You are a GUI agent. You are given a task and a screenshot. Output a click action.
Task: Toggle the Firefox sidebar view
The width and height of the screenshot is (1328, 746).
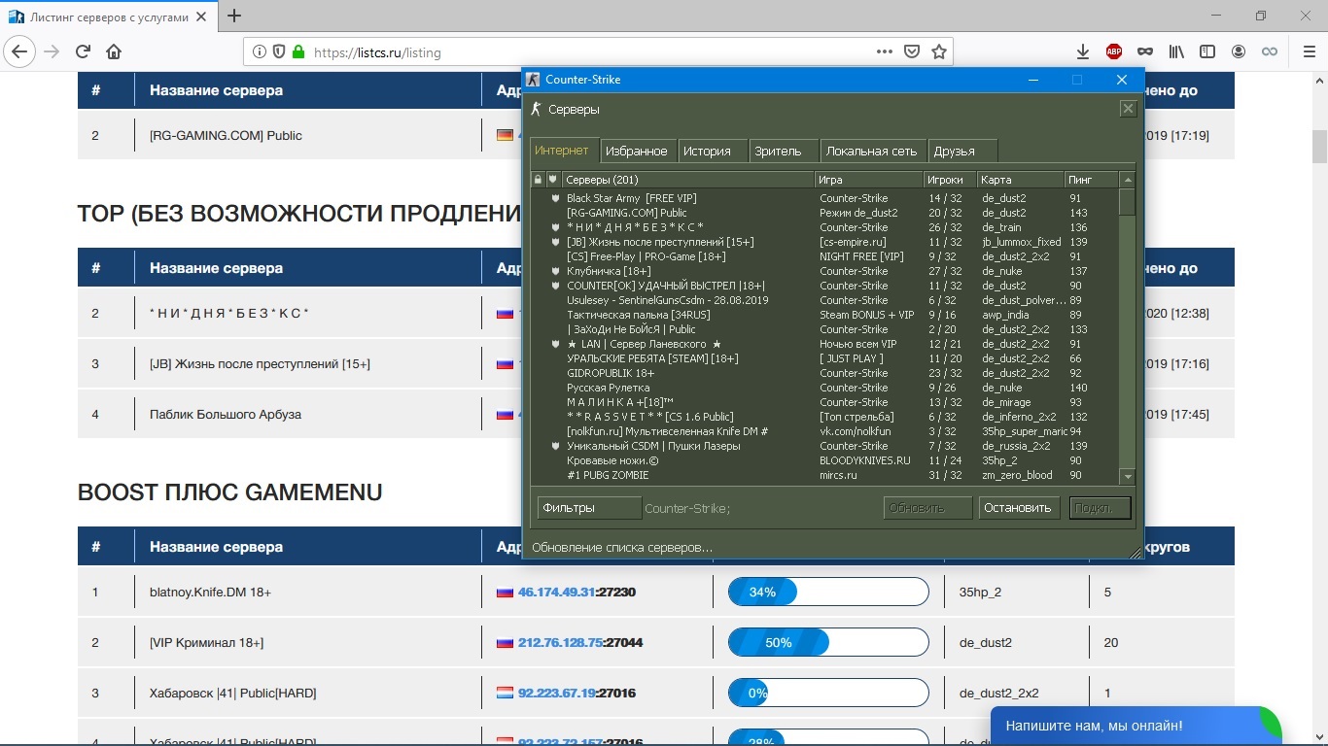(x=1207, y=51)
